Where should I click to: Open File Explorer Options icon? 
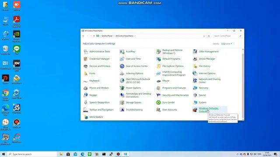158,66
